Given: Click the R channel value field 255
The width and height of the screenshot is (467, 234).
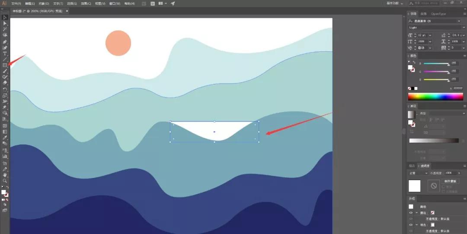Looking at the screenshot, I should [x=454, y=63].
